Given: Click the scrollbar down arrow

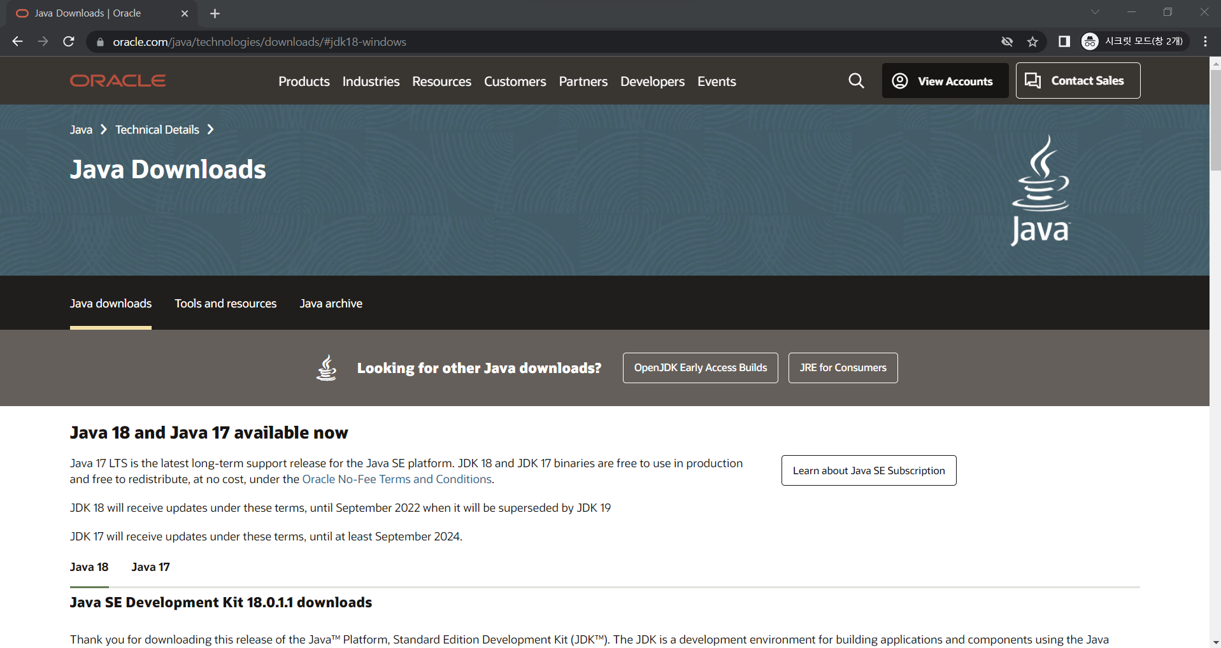Looking at the screenshot, I should pos(1215,642).
